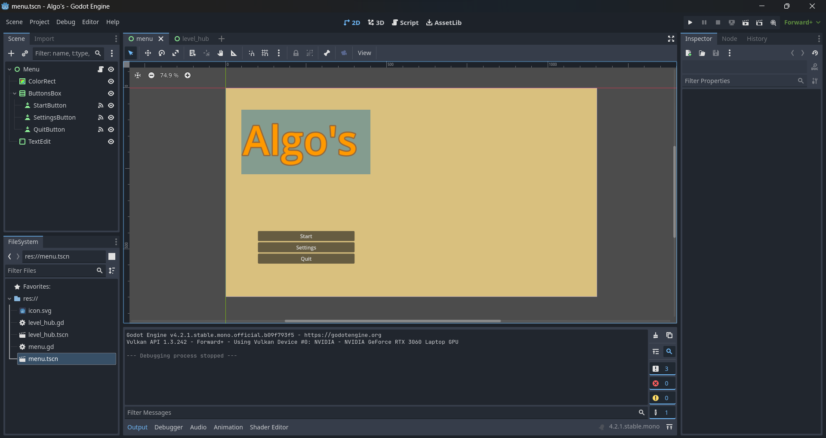The width and height of the screenshot is (826, 438).
Task: Click the Stop running project button
Action: (x=718, y=22)
